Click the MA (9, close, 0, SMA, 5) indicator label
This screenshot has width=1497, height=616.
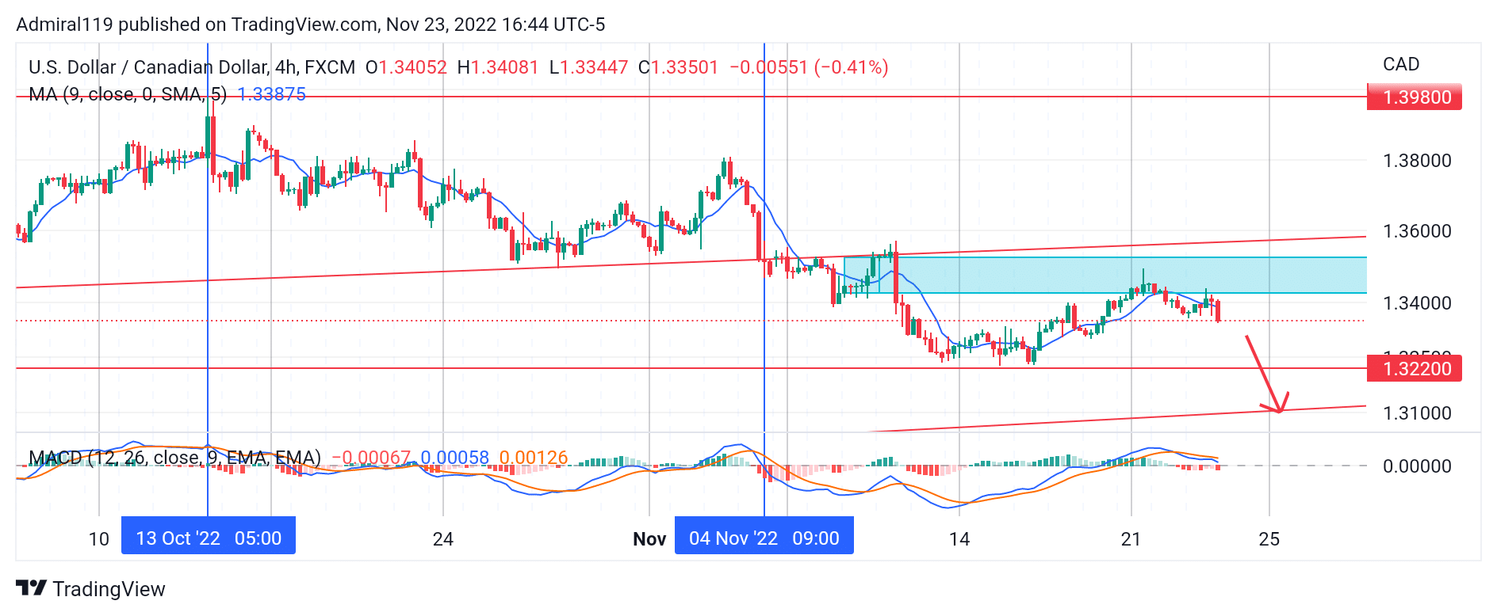(128, 94)
